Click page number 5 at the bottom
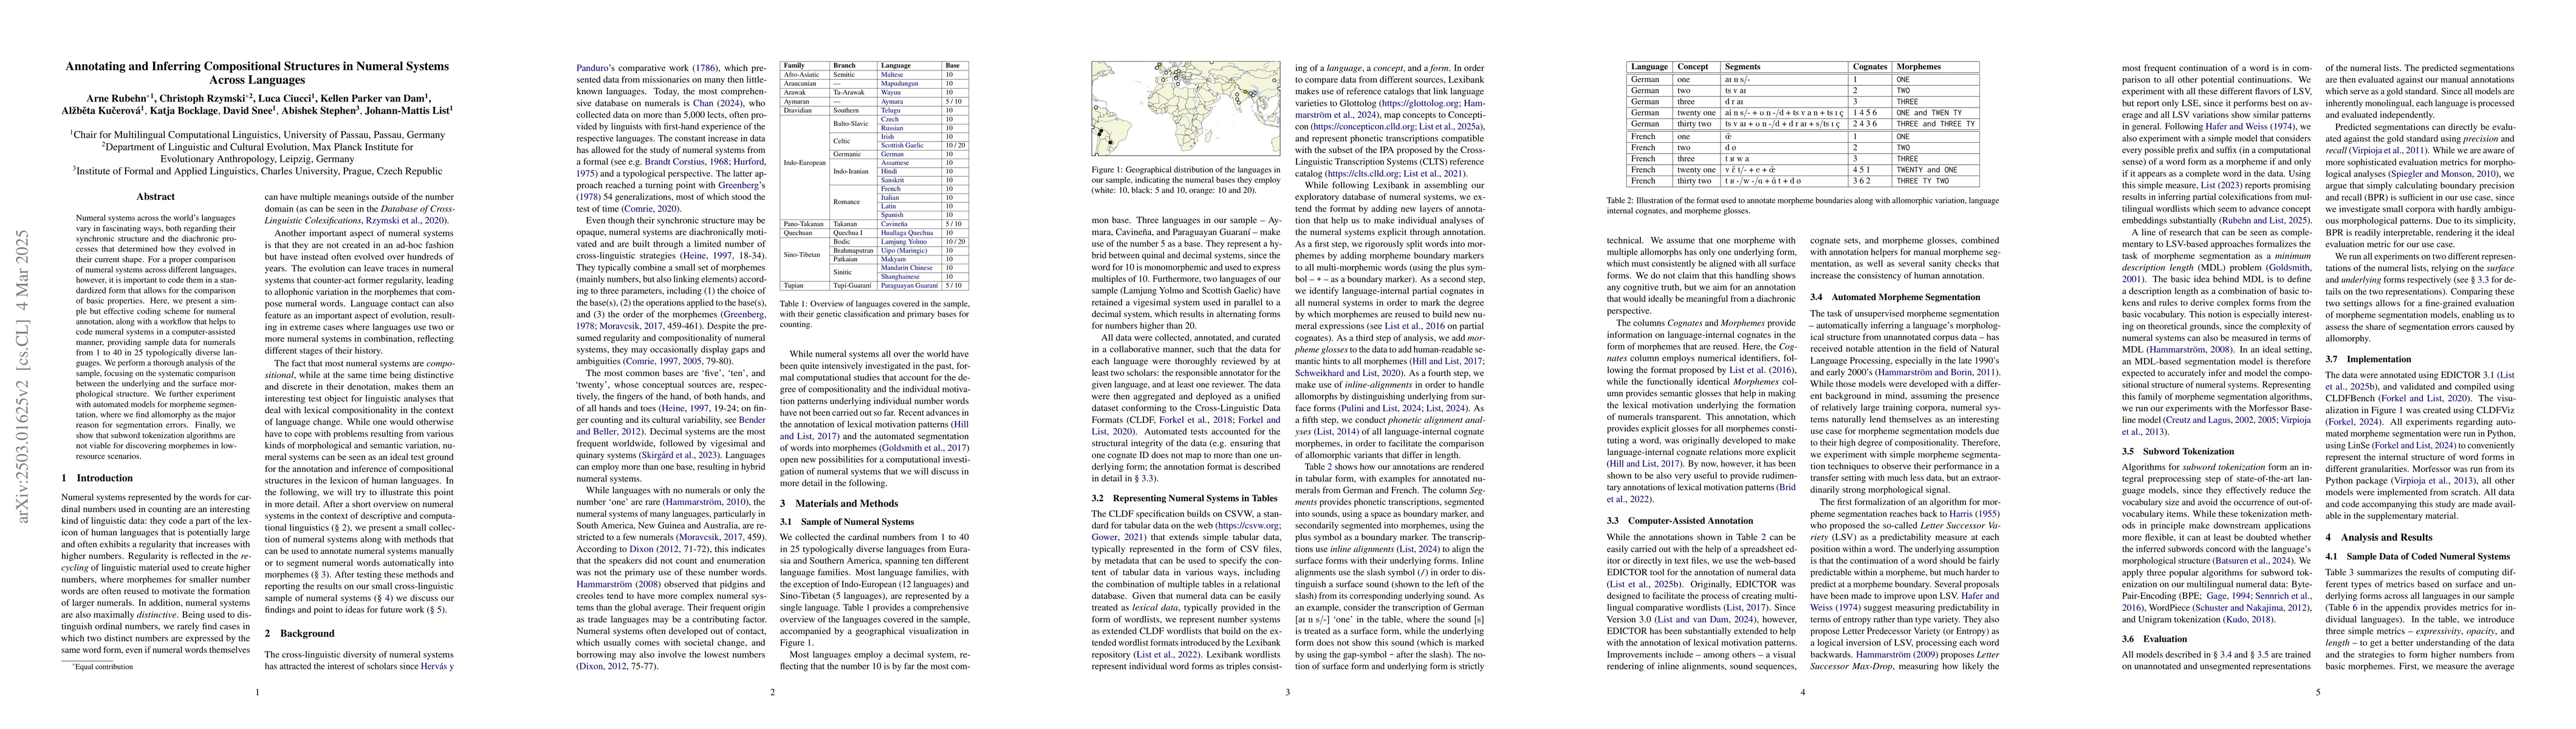The height and width of the screenshot is (729, 2576). pos(2318,692)
